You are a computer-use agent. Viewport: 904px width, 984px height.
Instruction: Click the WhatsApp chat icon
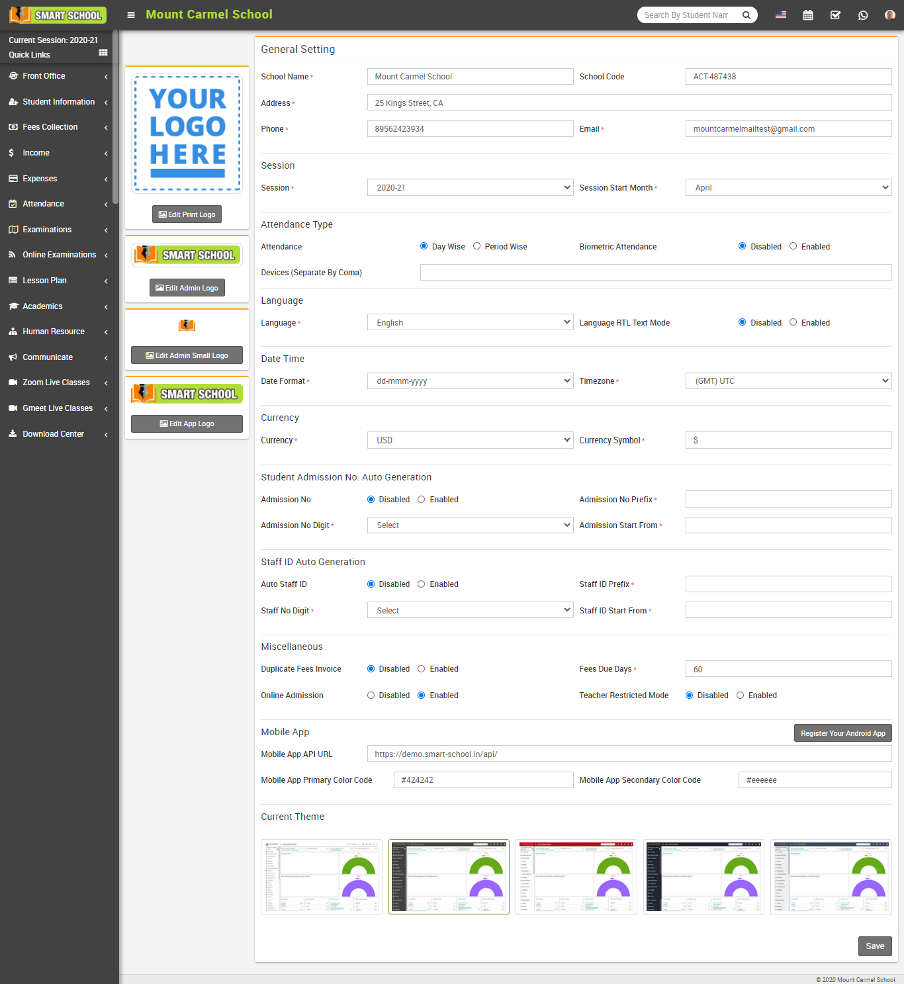coord(863,15)
